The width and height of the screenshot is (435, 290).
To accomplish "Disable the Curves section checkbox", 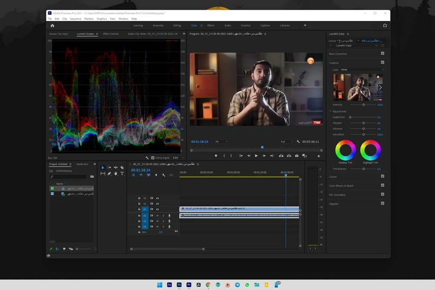I will click(x=382, y=176).
